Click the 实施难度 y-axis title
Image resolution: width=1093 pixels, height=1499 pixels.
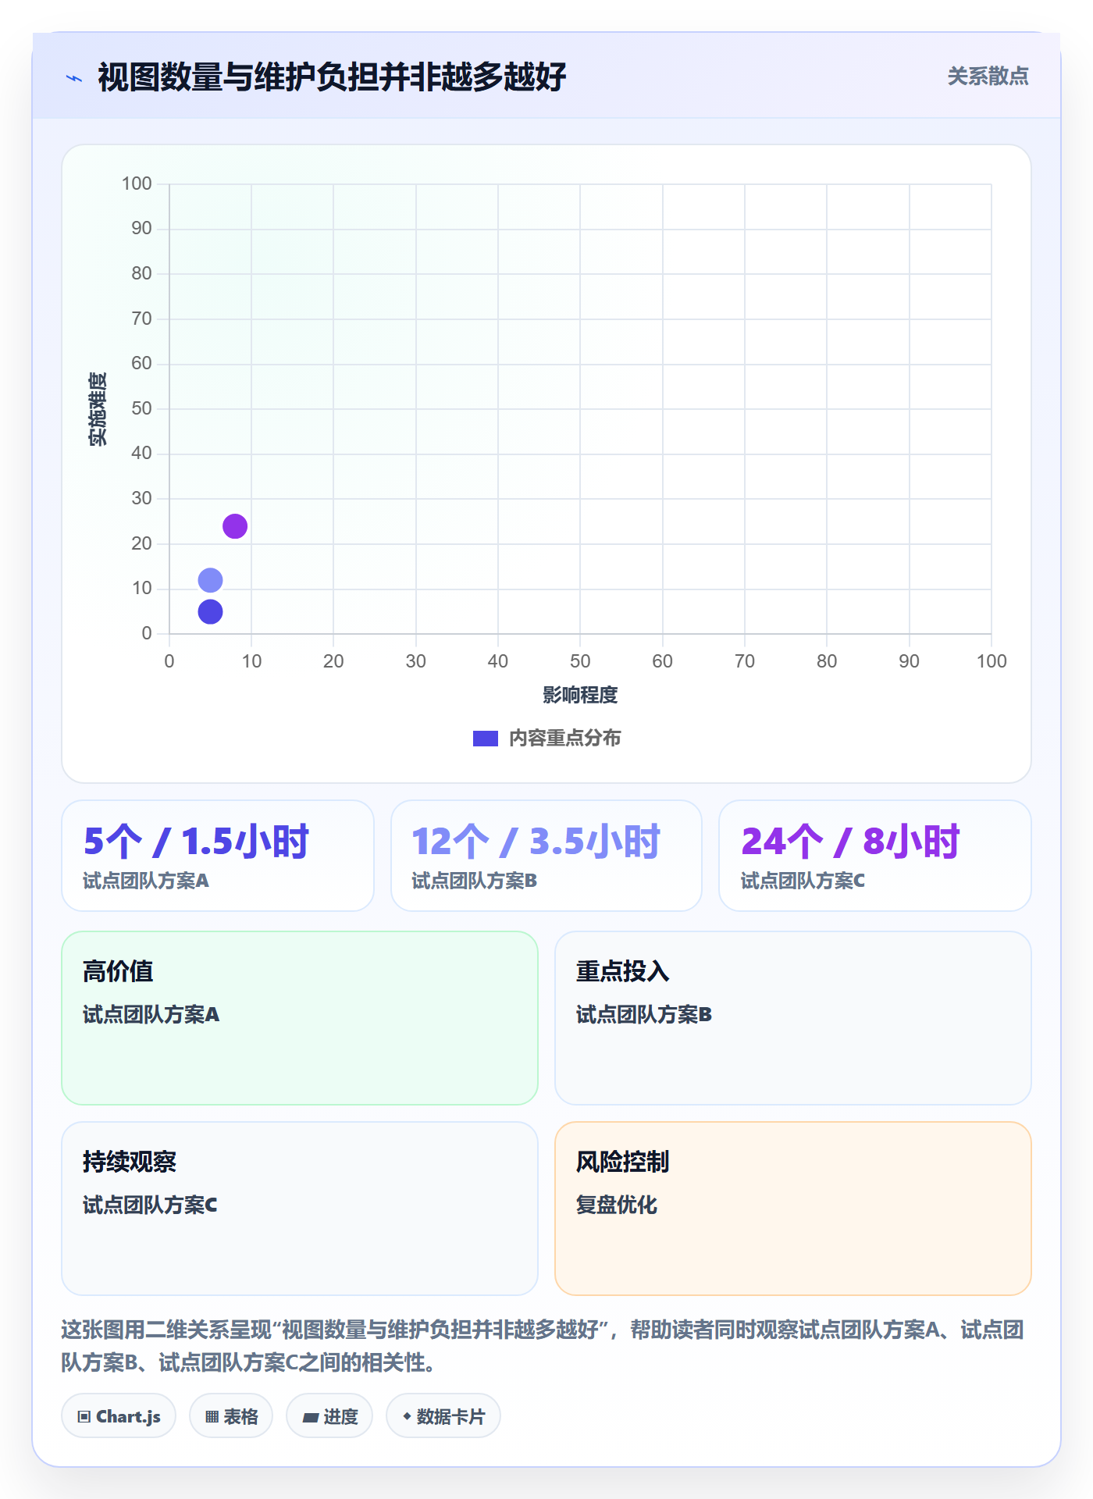98,409
